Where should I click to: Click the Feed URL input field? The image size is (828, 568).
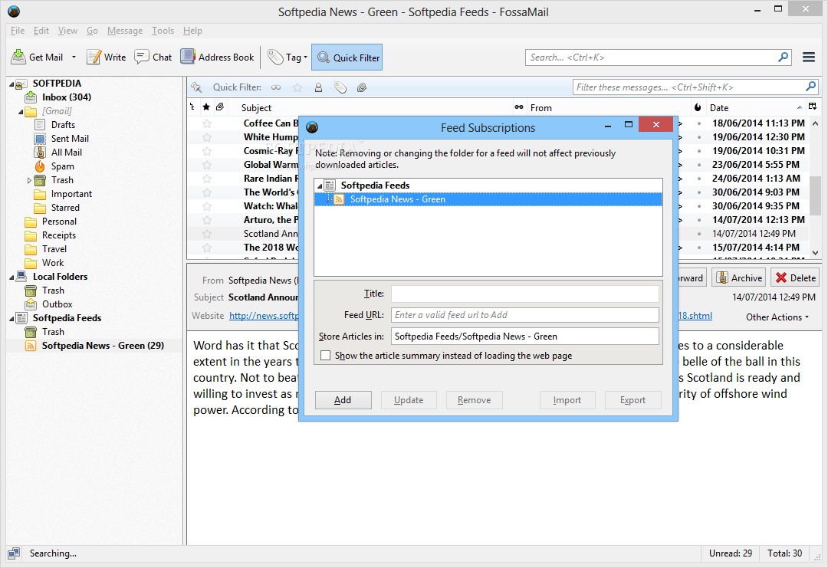click(x=525, y=315)
